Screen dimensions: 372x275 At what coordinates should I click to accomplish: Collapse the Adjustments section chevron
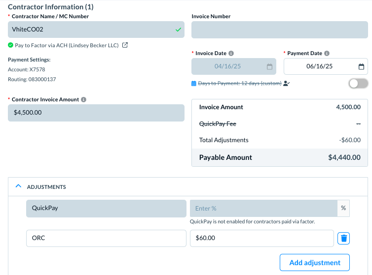19,187
